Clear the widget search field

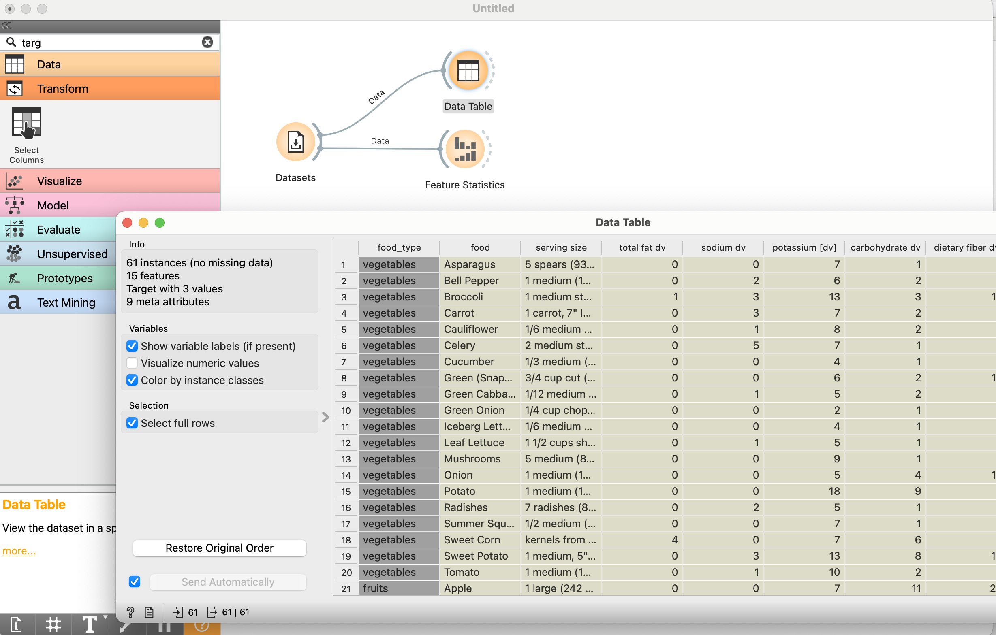point(207,42)
